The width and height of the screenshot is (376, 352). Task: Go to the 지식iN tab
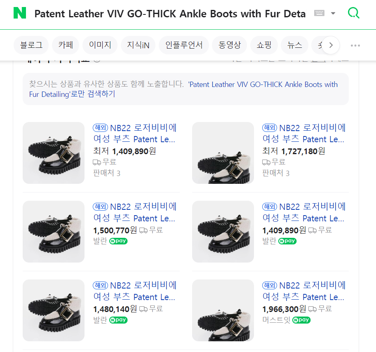(138, 45)
